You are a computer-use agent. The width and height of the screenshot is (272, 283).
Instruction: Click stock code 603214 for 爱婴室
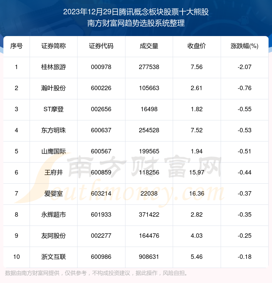click(x=101, y=194)
